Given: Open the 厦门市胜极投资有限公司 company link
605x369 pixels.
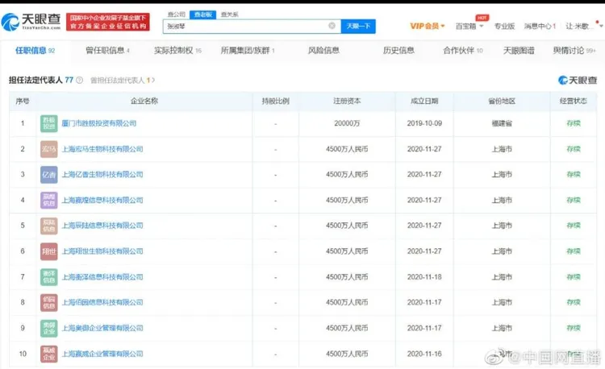Looking at the screenshot, I should [98, 123].
